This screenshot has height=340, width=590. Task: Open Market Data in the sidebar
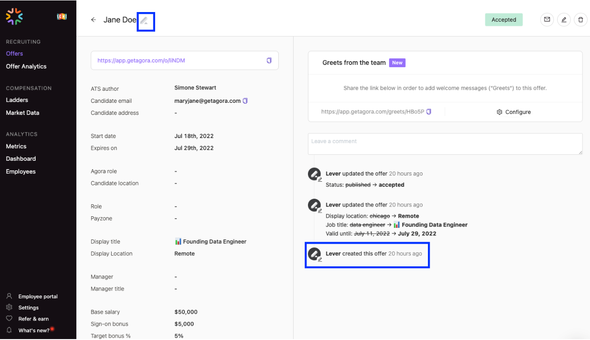pos(23,113)
